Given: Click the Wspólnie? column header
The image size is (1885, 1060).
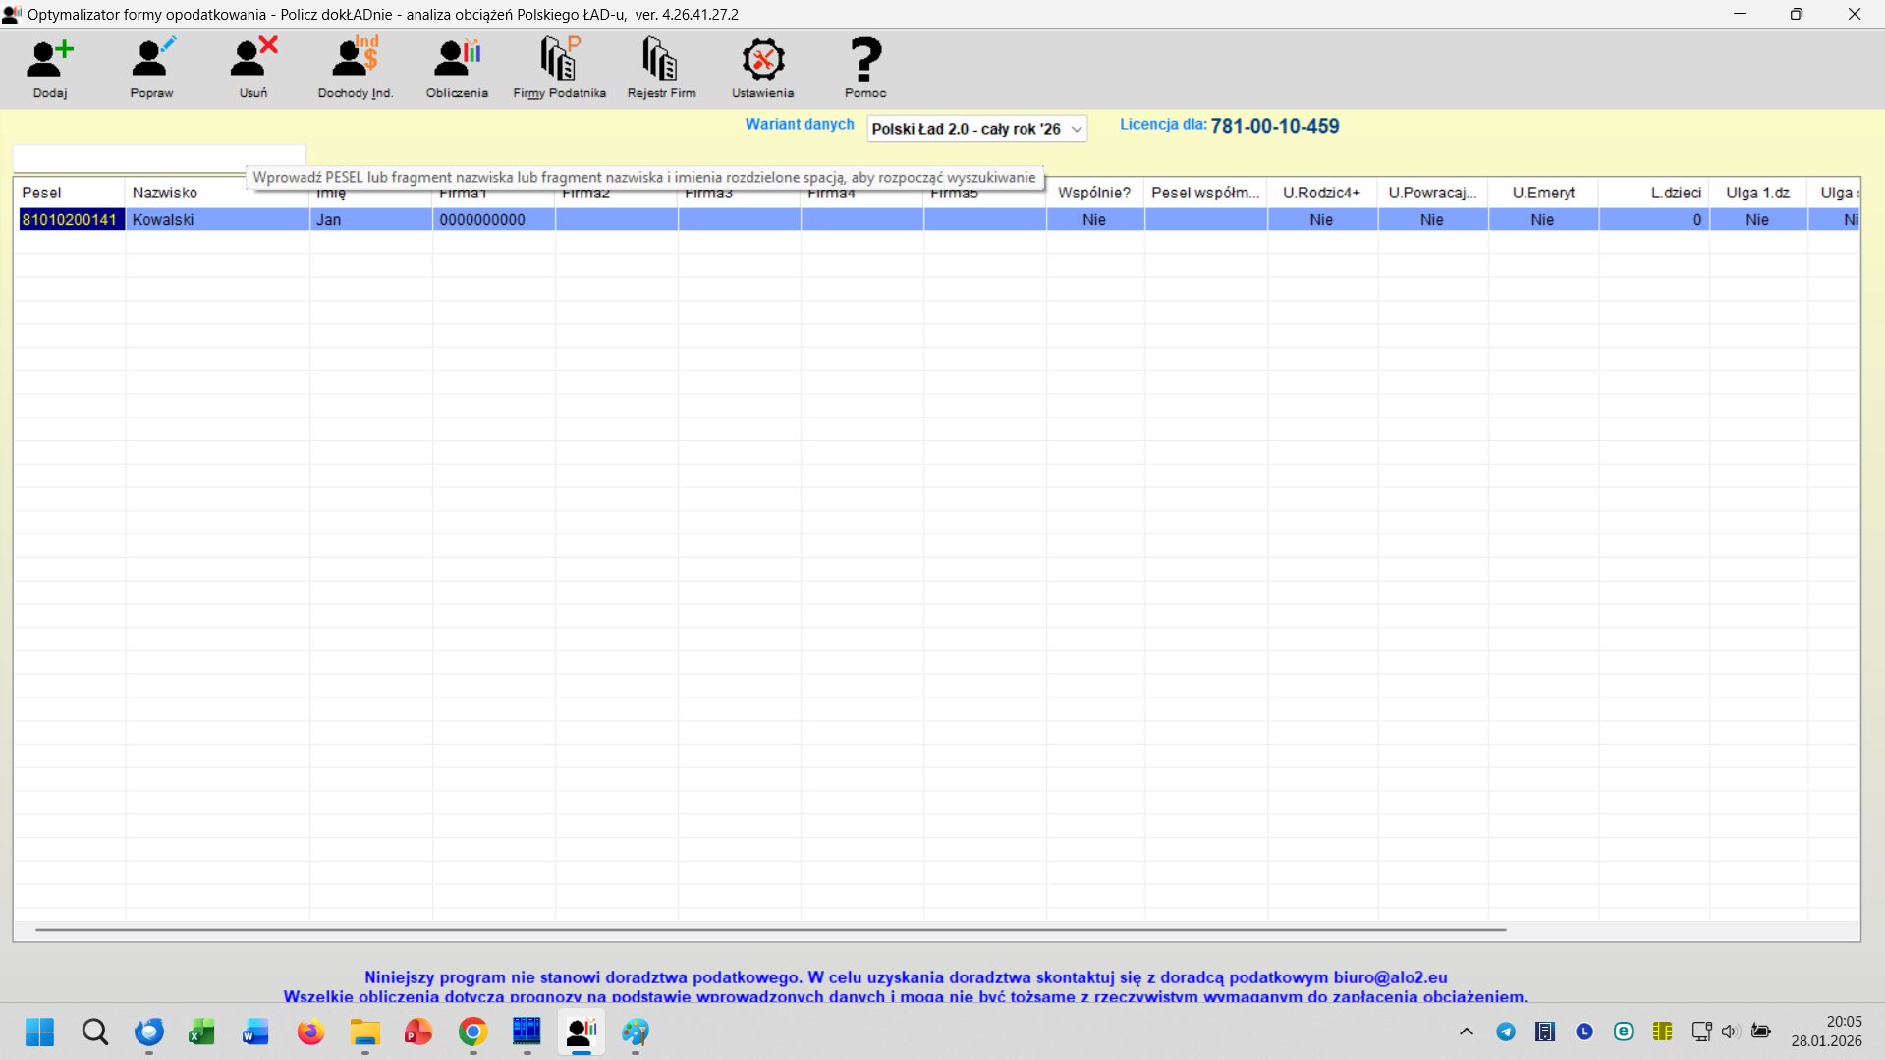Looking at the screenshot, I should [1093, 193].
